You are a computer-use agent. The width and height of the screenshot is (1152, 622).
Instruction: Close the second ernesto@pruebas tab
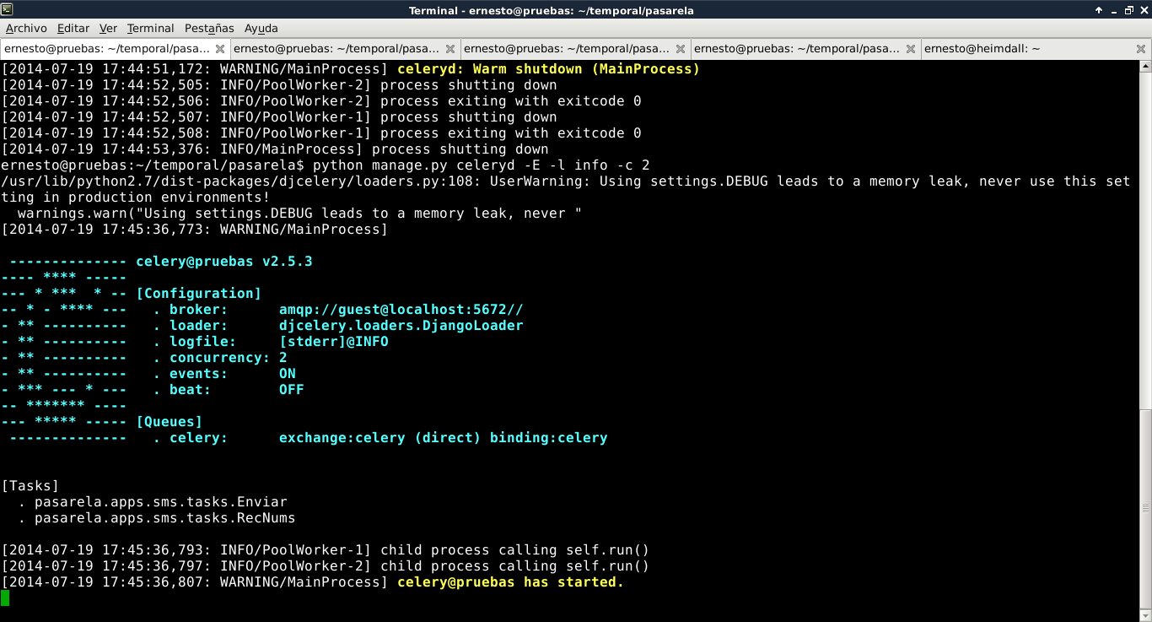click(450, 49)
